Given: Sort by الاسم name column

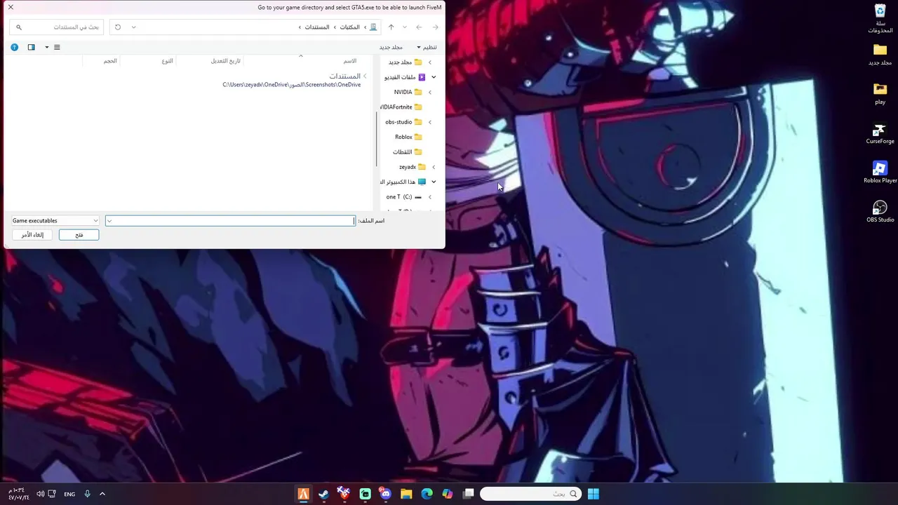Looking at the screenshot, I should coord(349,61).
